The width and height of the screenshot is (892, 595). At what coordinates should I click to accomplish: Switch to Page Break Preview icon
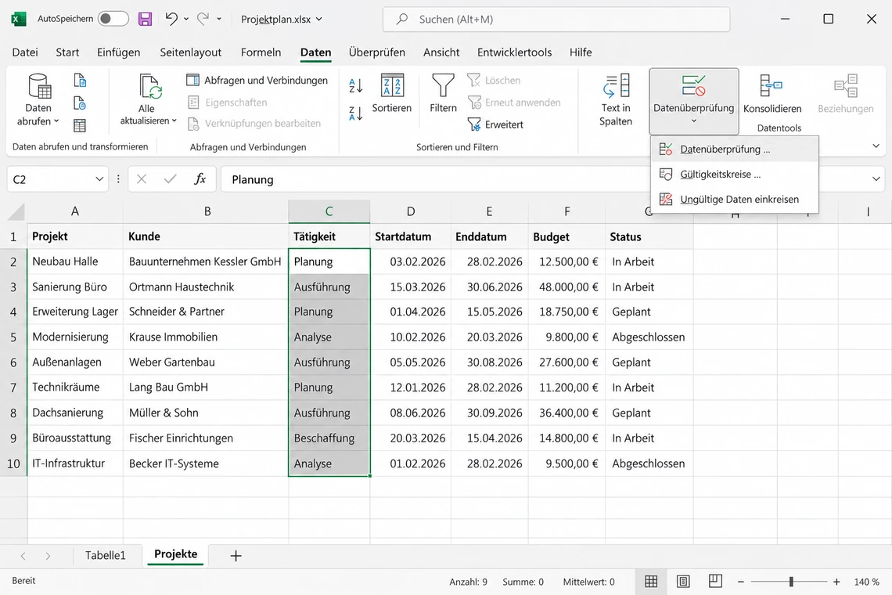tap(715, 582)
